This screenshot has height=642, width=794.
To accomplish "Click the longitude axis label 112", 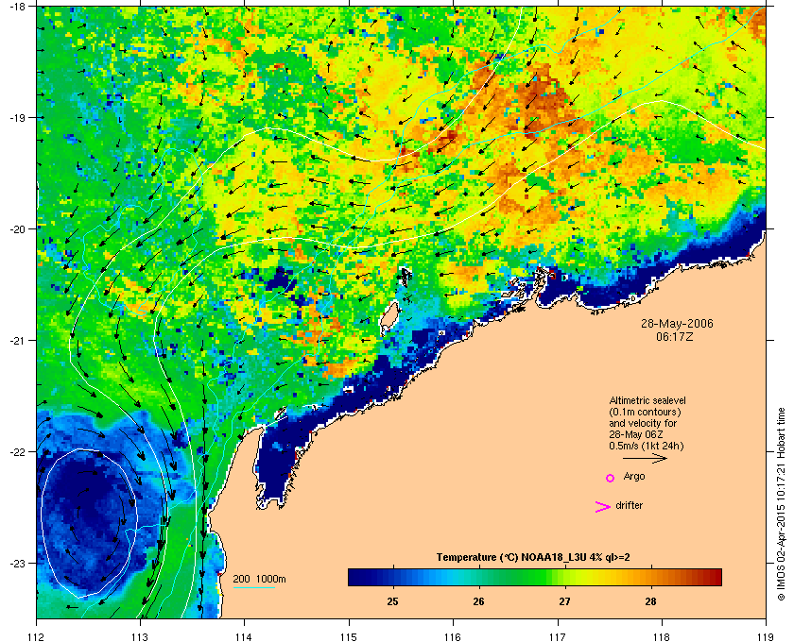I will tap(37, 637).
